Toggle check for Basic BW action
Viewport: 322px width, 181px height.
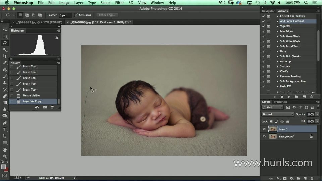[x=264, y=86]
